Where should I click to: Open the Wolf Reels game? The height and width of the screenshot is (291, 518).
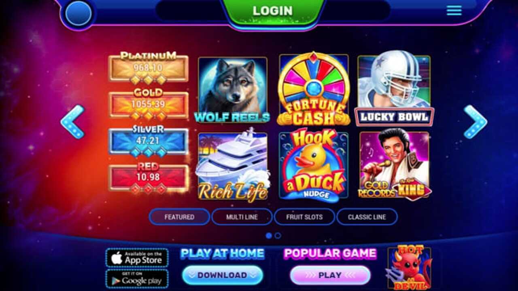[232, 90]
